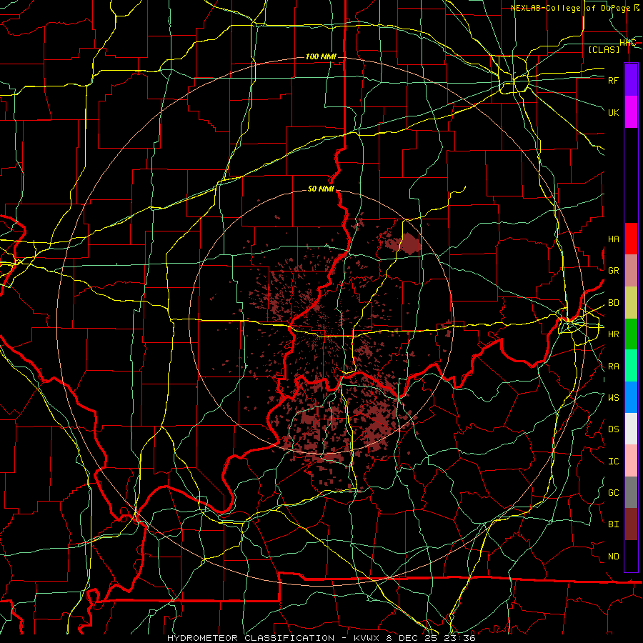Click the RA light green swatch
643x643 pixels.
[x=631, y=366]
